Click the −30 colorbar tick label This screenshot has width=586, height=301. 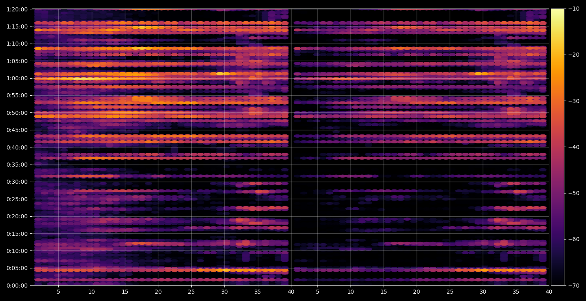(x=573, y=101)
